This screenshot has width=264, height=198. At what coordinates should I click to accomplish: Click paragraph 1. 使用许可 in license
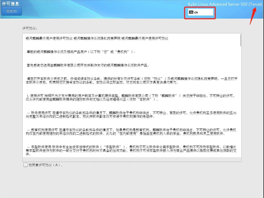[x=130, y=98]
